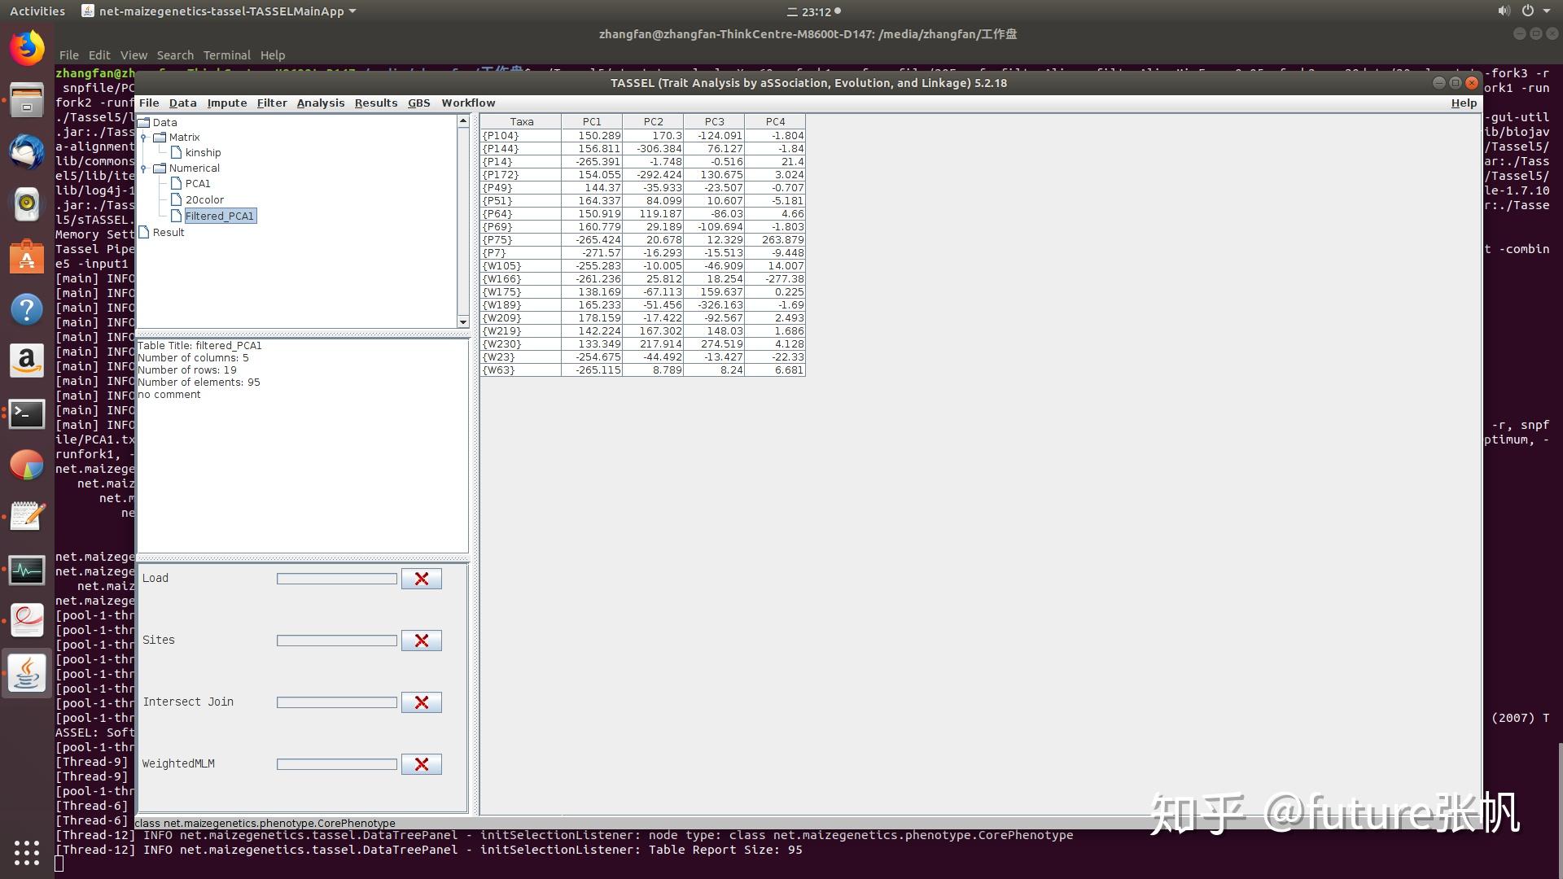Cancel the Load task with red X

tap(421, 579)
